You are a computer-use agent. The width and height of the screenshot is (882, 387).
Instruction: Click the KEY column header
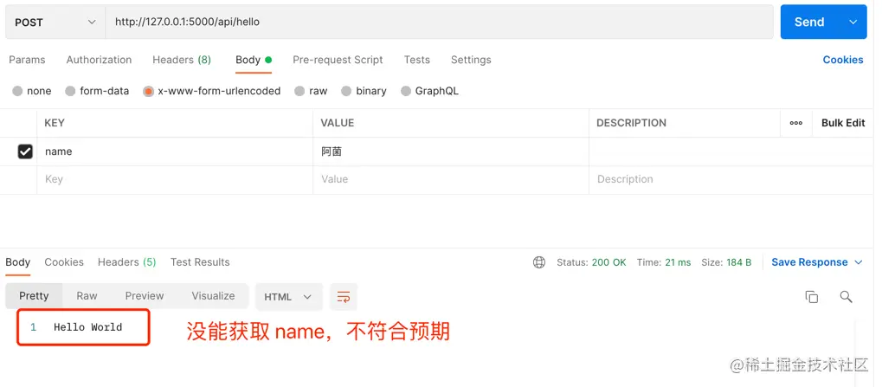[54, 123]
